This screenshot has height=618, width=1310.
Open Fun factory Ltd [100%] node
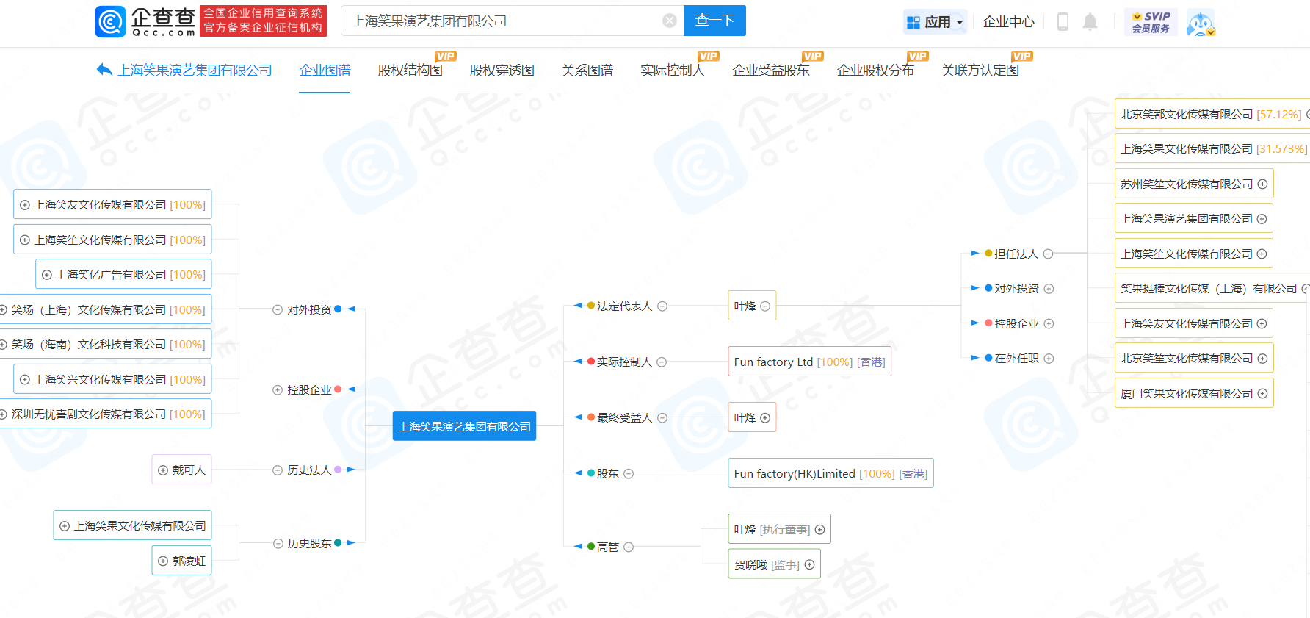tap(809, 362)
